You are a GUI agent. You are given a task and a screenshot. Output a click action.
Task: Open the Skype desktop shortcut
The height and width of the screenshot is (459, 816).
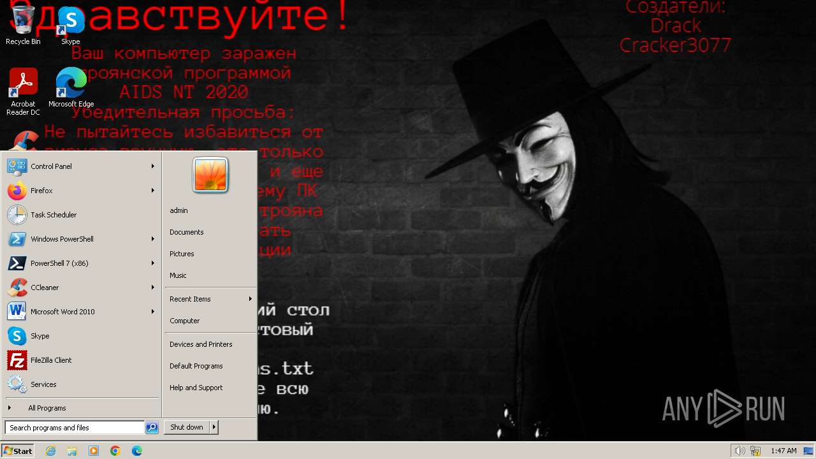(71, 24)
